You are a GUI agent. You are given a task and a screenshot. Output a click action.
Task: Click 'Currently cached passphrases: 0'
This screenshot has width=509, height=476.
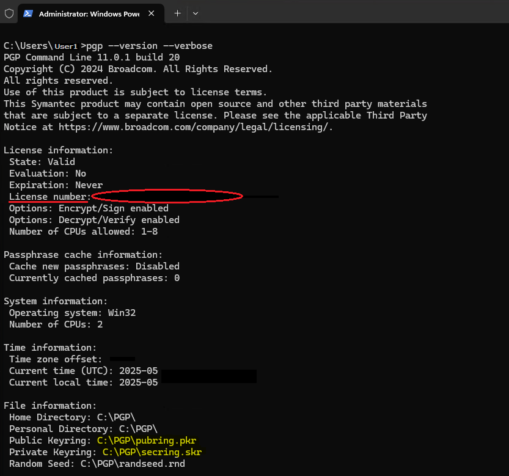coord(94,278)
